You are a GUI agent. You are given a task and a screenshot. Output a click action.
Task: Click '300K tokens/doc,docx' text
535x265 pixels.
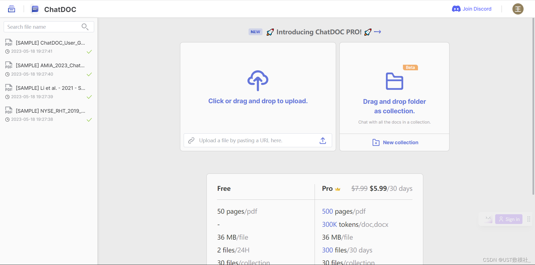(355, 225)
